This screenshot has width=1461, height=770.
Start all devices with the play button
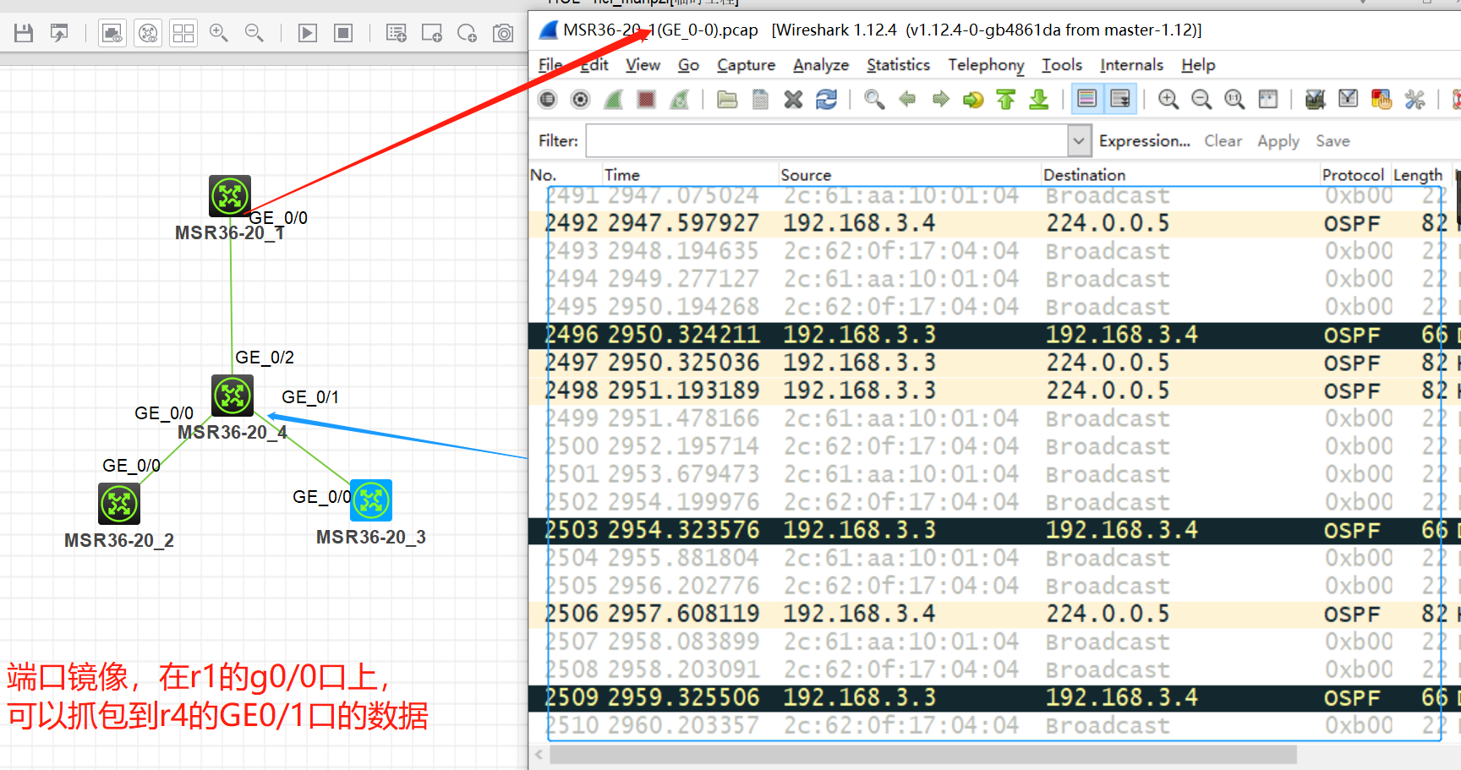[x=308, y=33]
